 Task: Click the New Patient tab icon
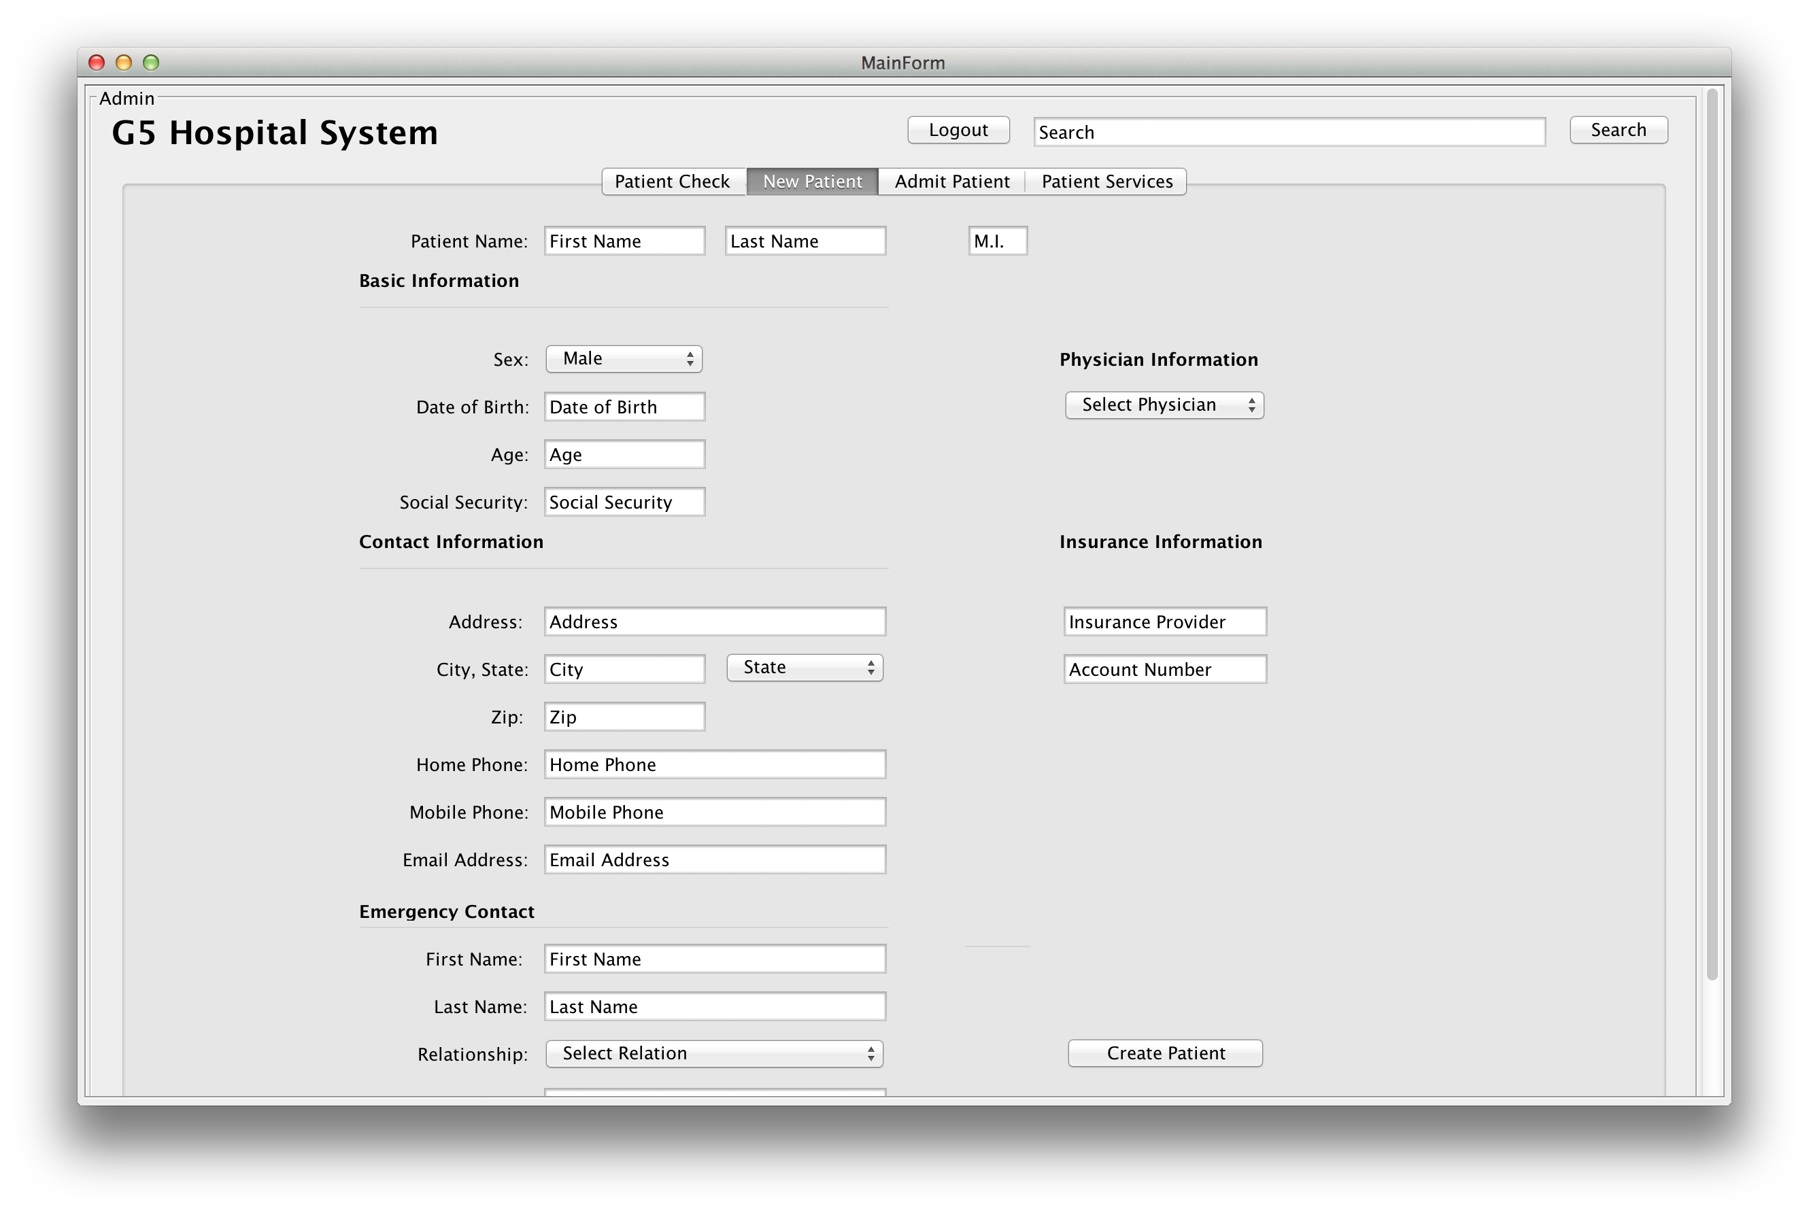pos(811,182)
